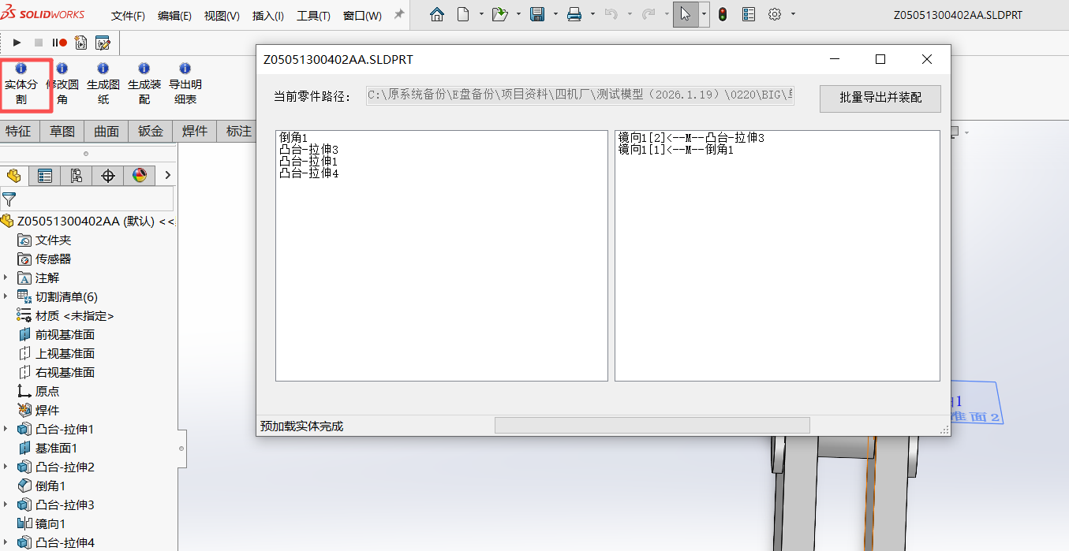Click the Home icon in the top toolbar
The height and width of the screenshot is (551, 1069).
pyautogui.click(x=436, y=14)
